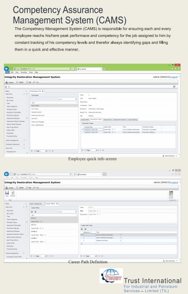Click search magnifier in Employees list search box
The height and width of the screenshot is (294, 188).
tap(76, 99)
